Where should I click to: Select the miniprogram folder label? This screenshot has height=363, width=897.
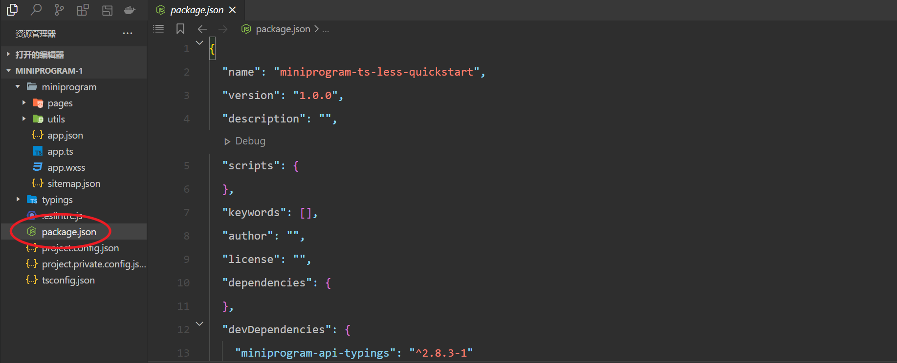[69, 87]
